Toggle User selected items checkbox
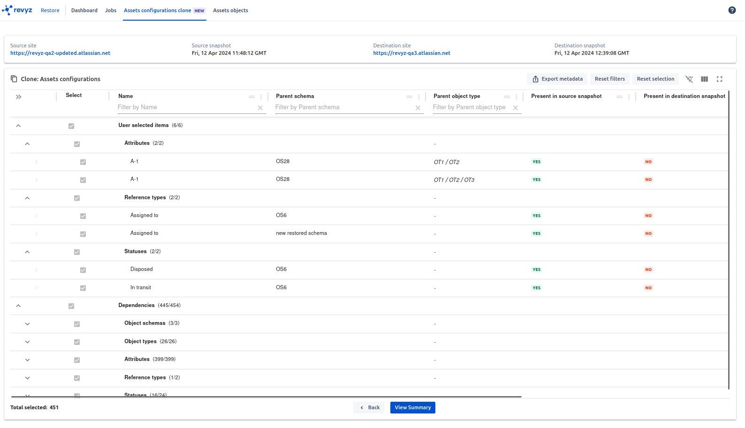The height and width of the screenshot is (428, 745). tap(71, 126)
